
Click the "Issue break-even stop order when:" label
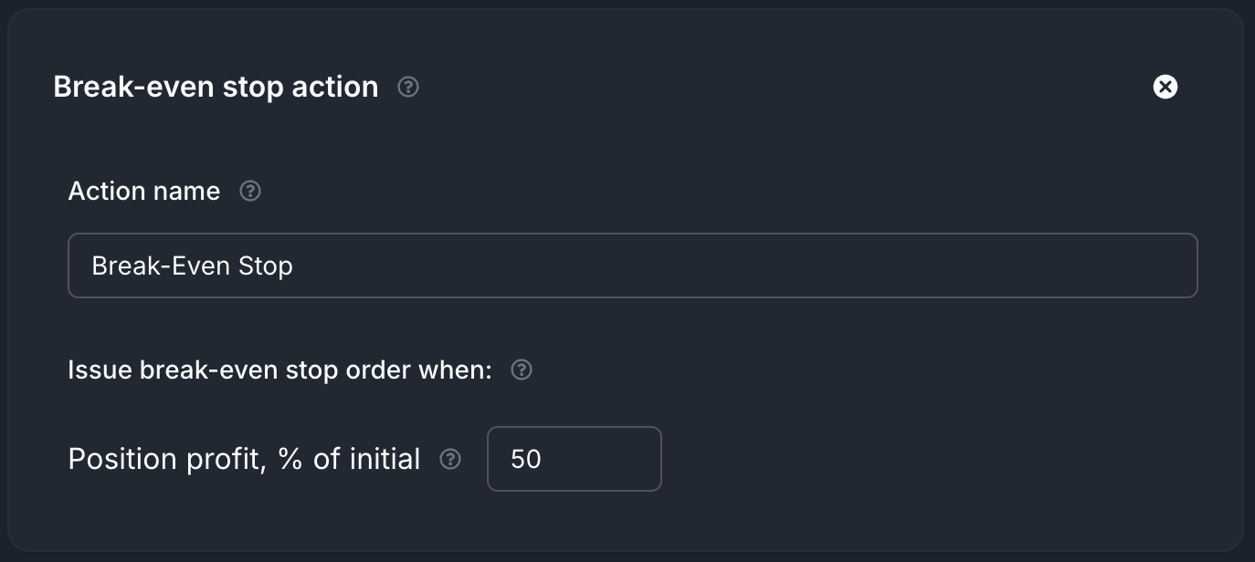pos(279,369)
